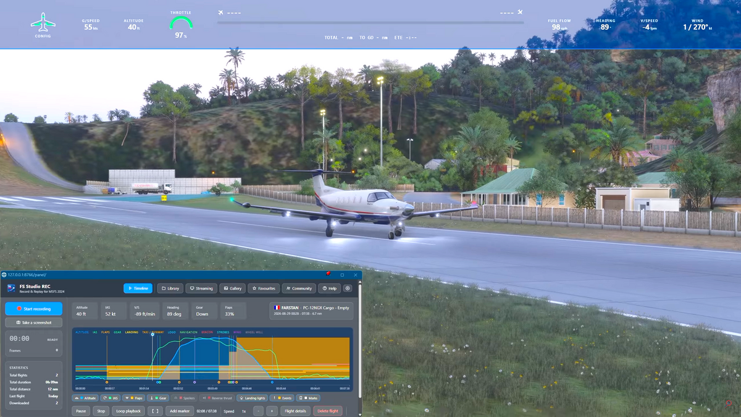Decrease playback speed with the minus button
Image resolution: width=741 pixels, height=417 pixels.
(258, 411)
